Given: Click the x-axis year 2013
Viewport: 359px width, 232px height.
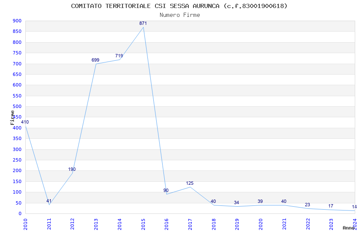Looking at the screenshot, I should coord(96,224).
